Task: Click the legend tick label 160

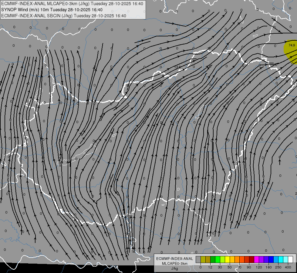Action: pyautogui.click(x=268, y=267)
